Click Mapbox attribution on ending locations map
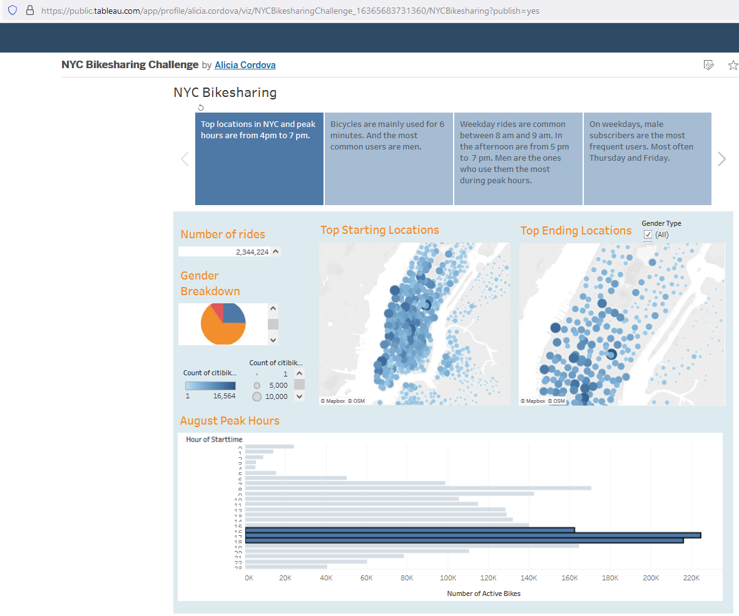 pos(533,401)
